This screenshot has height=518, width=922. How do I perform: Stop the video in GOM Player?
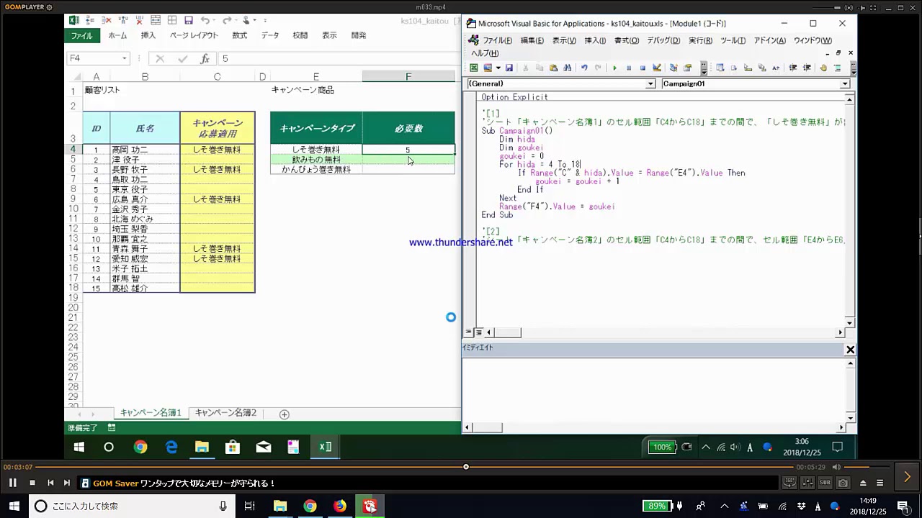pyautogui.click(x=32, y=483)
